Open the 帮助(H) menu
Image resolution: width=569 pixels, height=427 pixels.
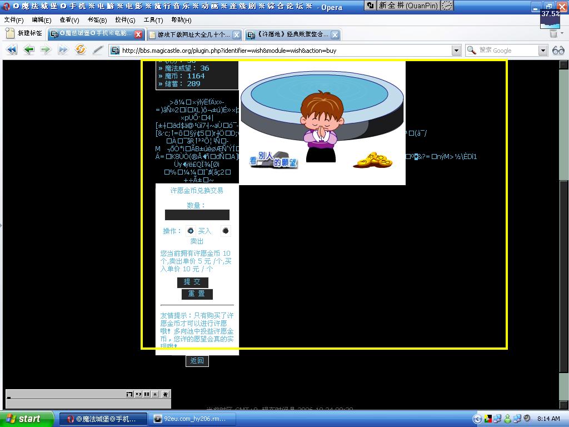pos(181,20)
